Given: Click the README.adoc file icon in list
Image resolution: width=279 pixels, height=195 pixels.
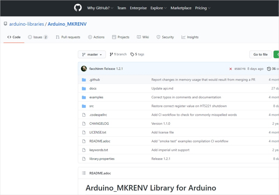Looking at the screenshot, I should (84, 141).
